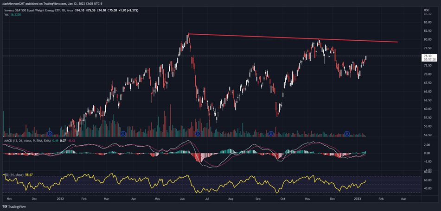The height and width of the screenshot is (211, 441).
Task: Click the current price label 75.30
Action: click(x=428, y=56)
